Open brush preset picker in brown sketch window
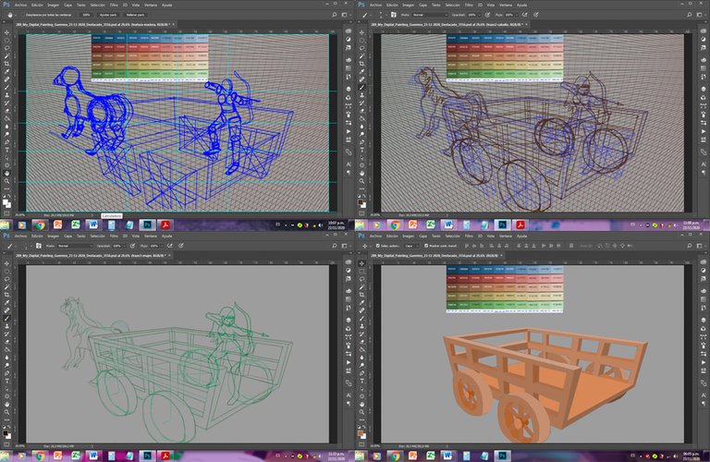Viewport: 710px width, 462px height. [x=382, y=15]
